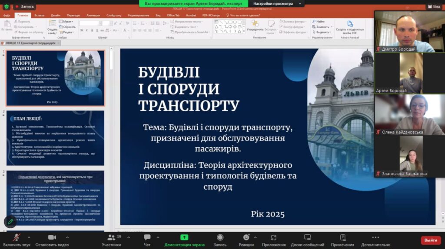Start screen sharing with Демонстрация экрана
The height and width of the screenshot is (249, 445).
tap(184, 239)
